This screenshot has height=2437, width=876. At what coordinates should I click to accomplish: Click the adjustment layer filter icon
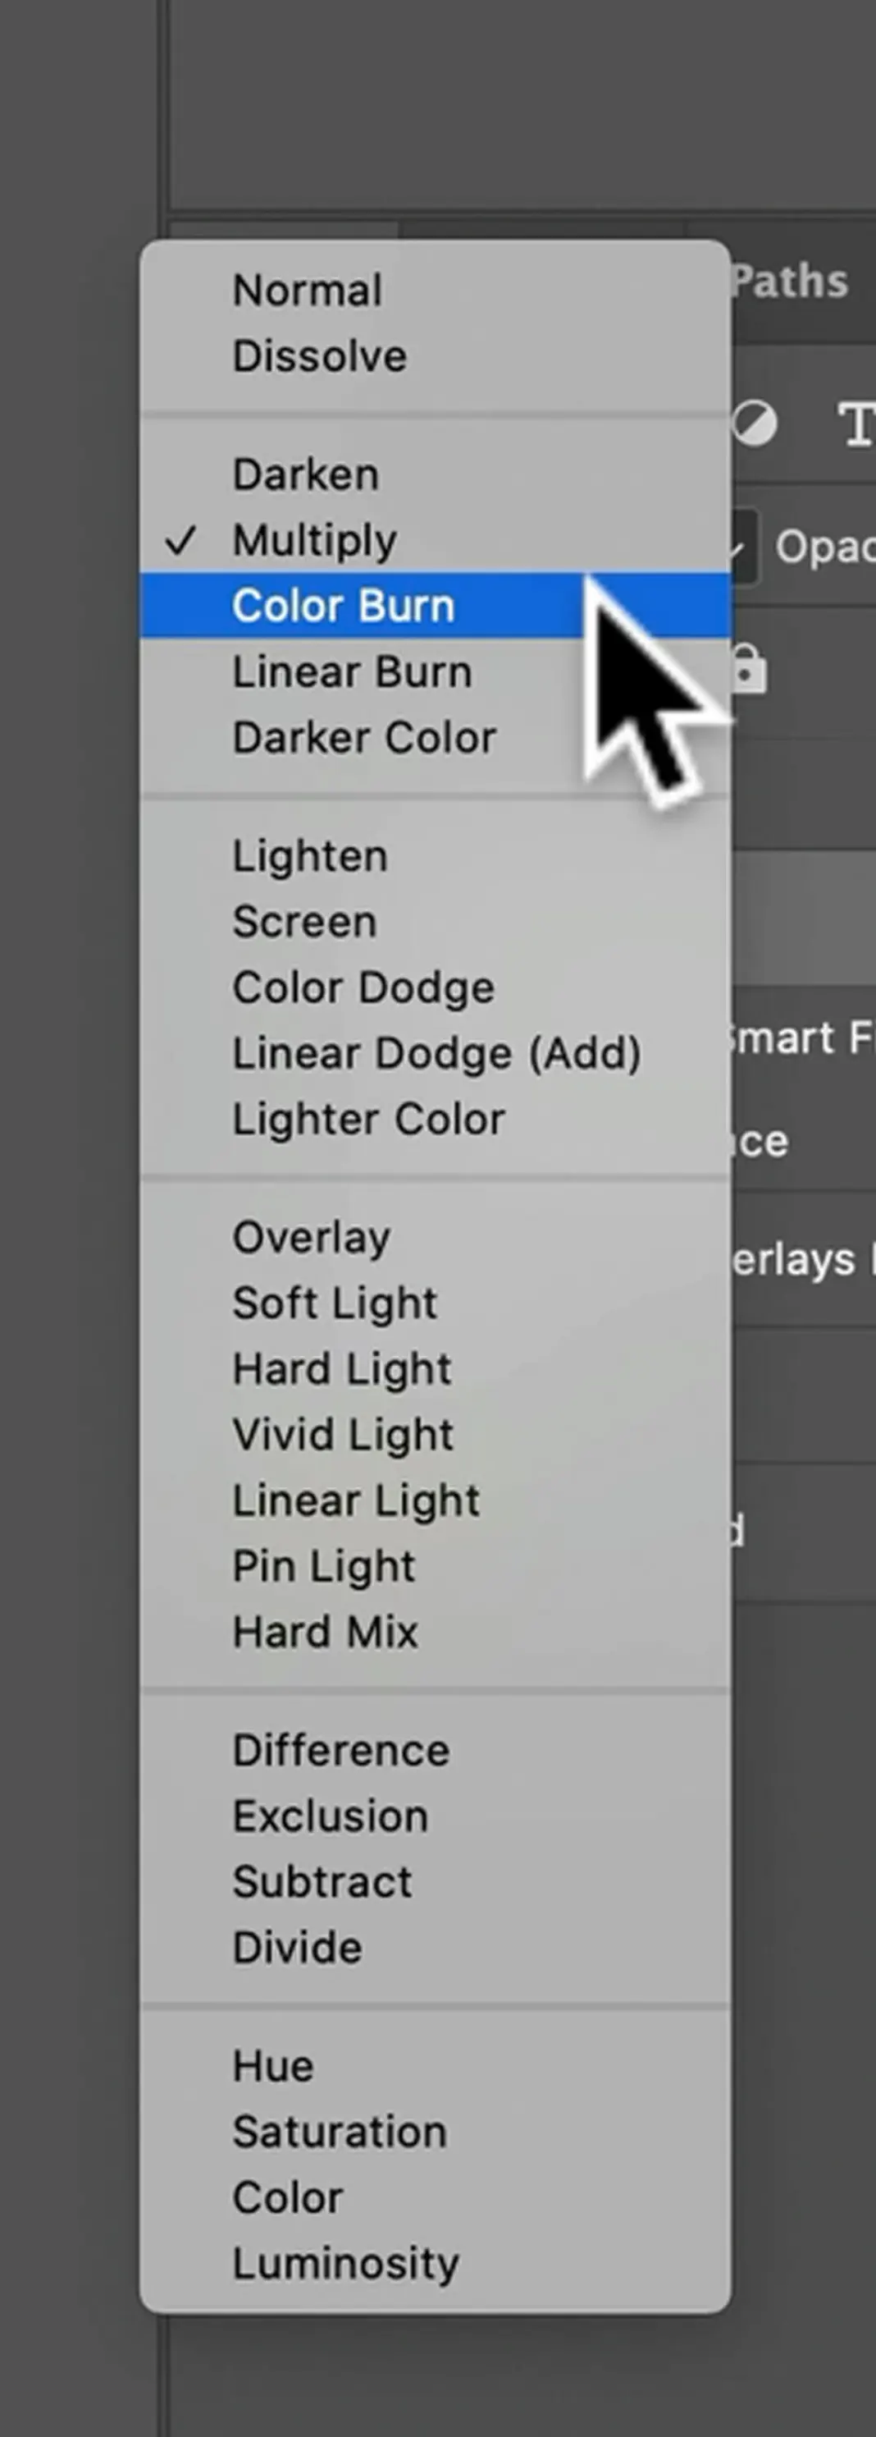755,424
